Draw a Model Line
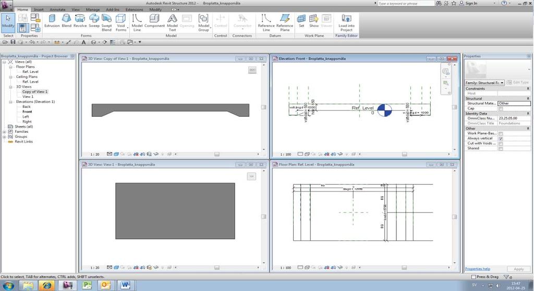Image resolution: width=534 pixels, height=291 pixels. (137, 23)
